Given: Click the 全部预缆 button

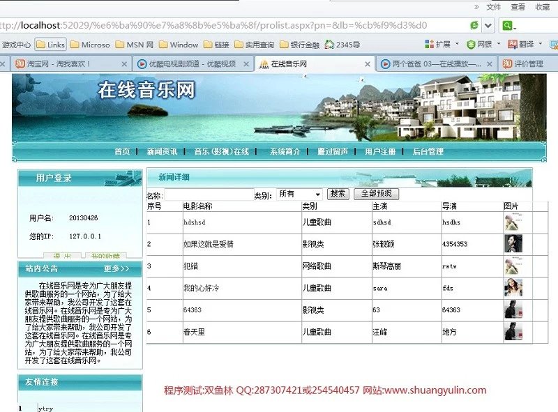Looking at the screenshot, I should [x=377, y=194].
